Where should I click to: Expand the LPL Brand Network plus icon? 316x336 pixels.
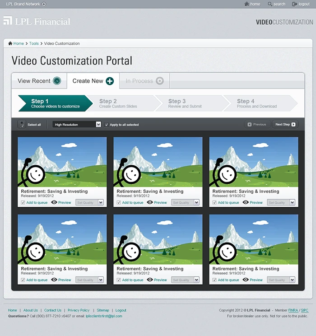44,4
